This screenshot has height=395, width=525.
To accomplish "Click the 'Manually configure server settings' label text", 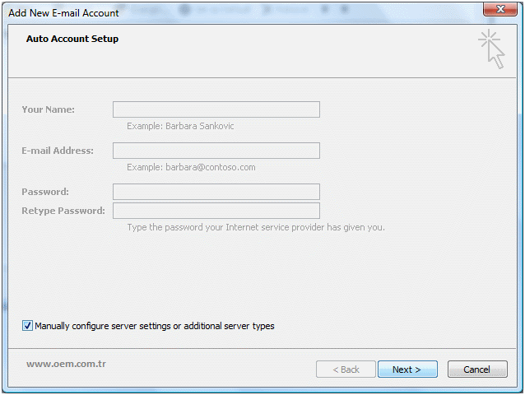I will pos(155,326).
